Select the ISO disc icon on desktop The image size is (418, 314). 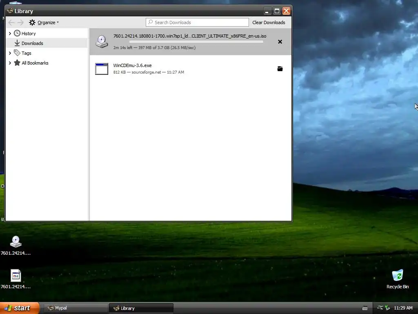click(x=16, y=242)
